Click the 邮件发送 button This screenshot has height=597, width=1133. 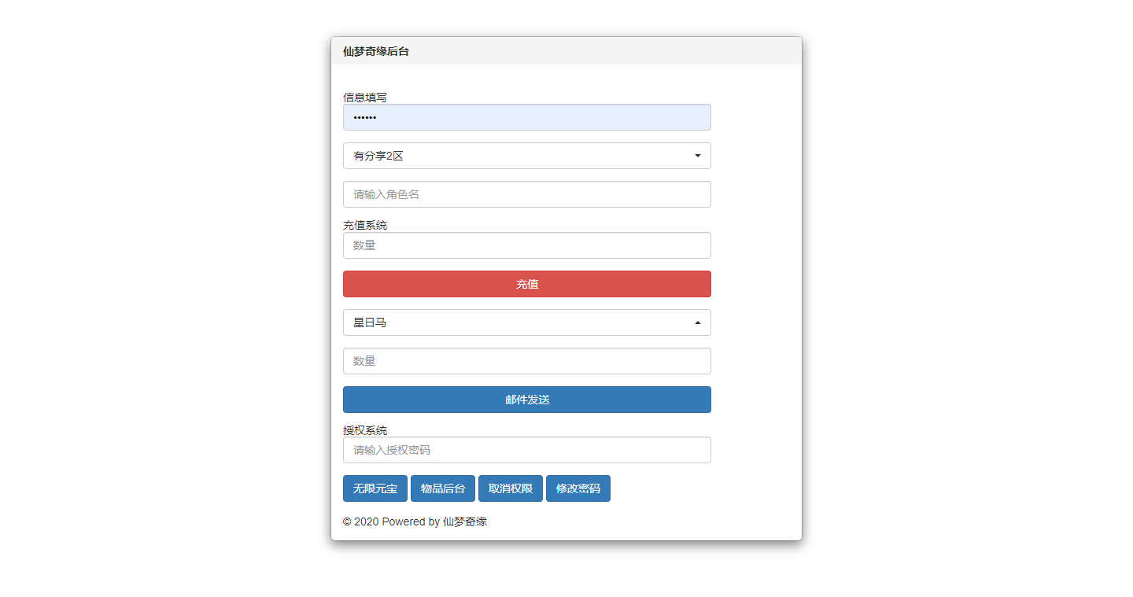click(527, 400)
